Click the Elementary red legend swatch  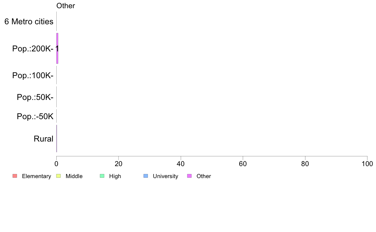[15, 176]
